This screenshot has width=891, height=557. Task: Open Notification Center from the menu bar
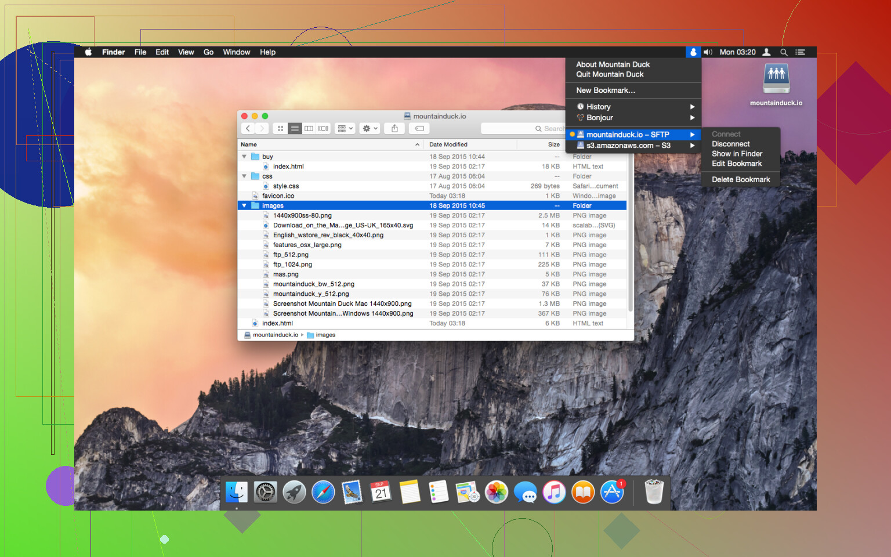(801, 52)
